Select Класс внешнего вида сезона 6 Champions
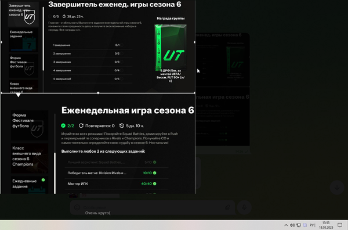 tap(30, 158)
